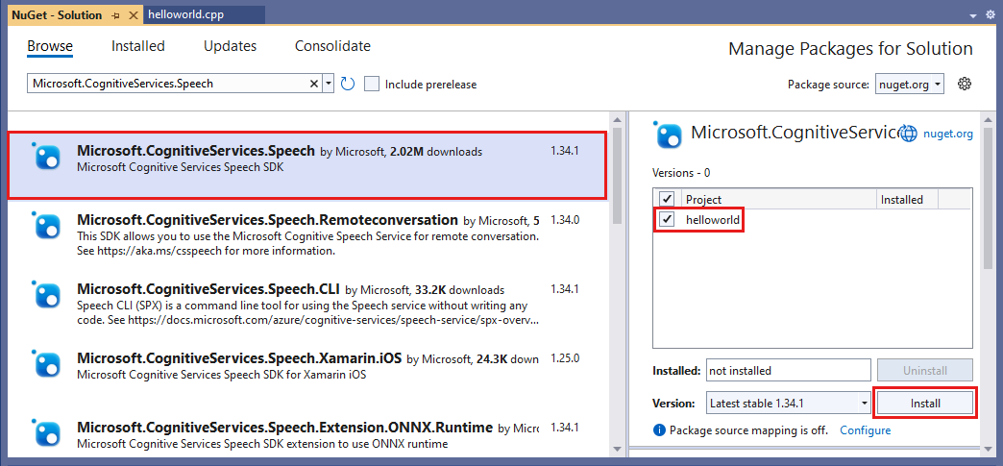Switch to the Browse tab
This screenshot has height=466, width=1003.
50,46
